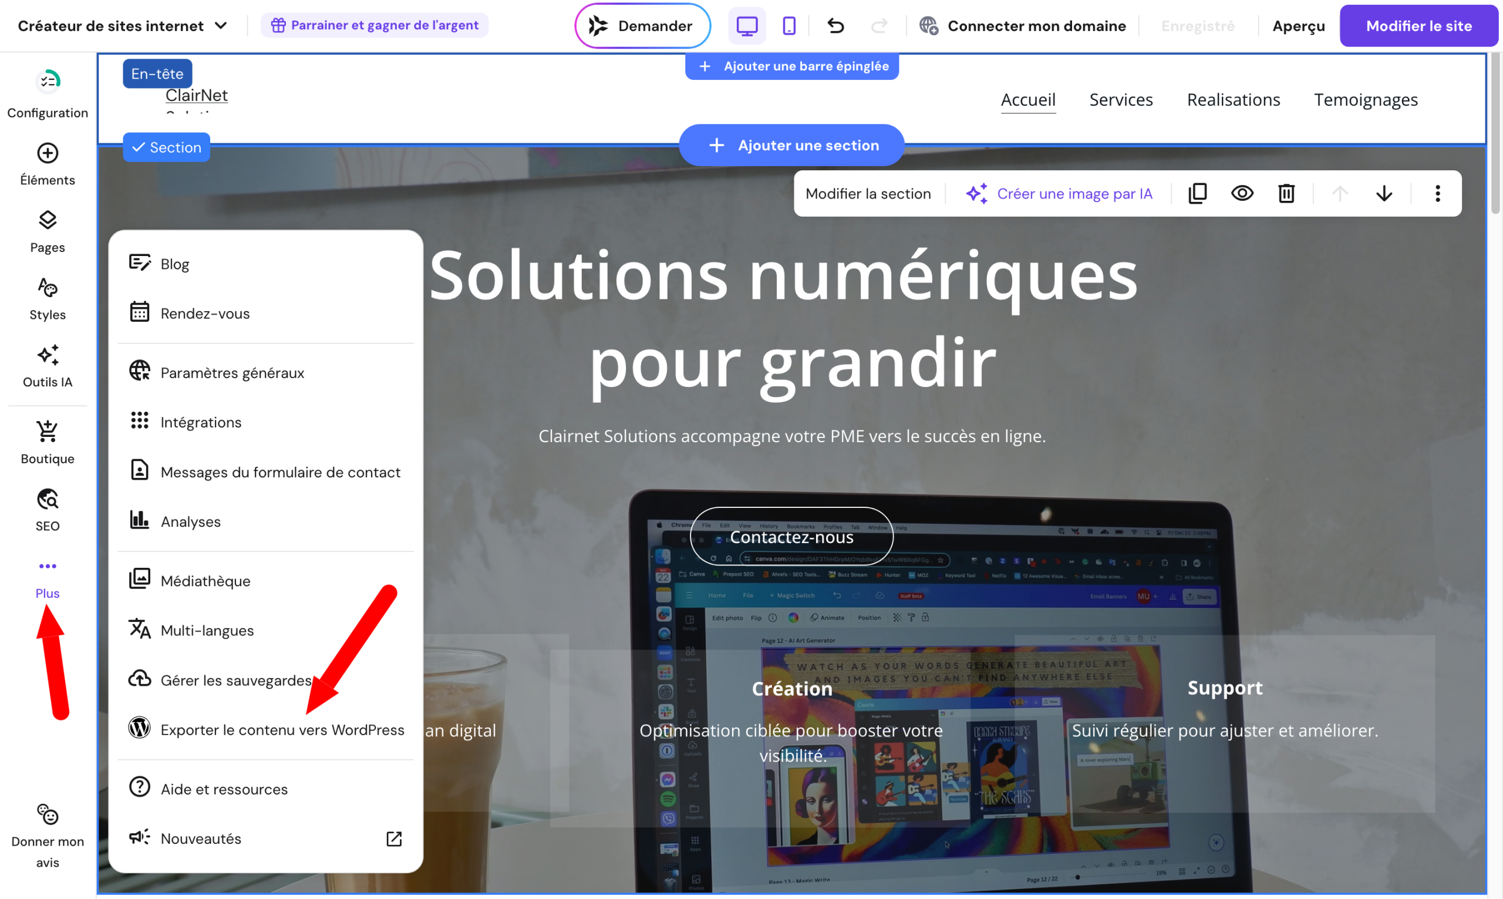Undo the last change
1503x899 pixels.
click(835, 25)
